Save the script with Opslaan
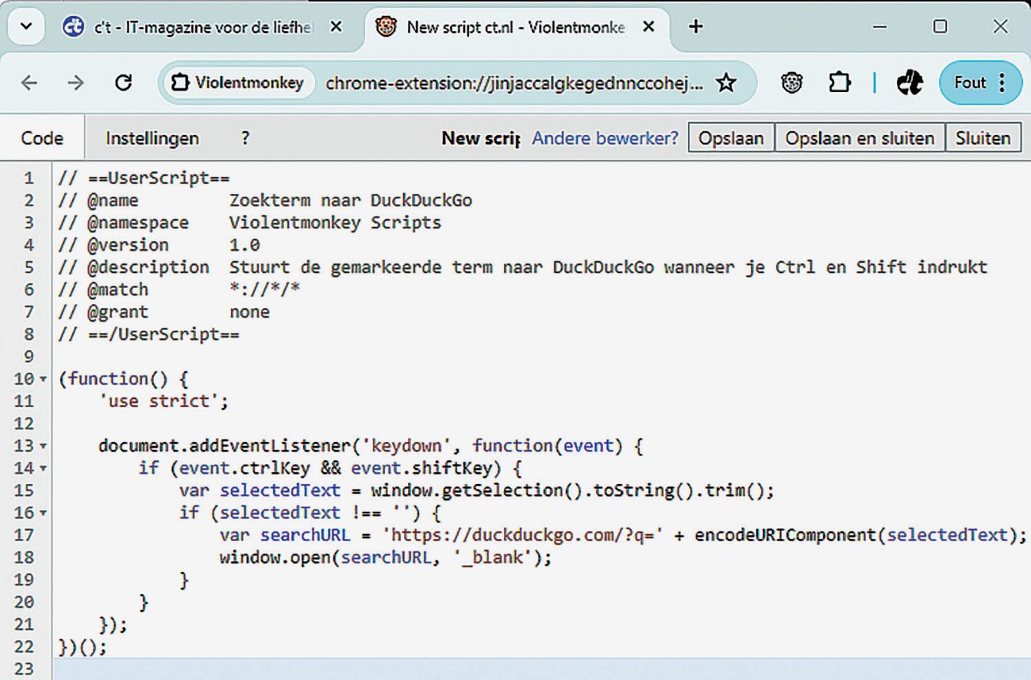 pos(730,138)
